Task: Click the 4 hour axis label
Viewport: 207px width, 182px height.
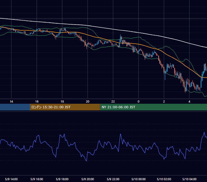Action: pos(189,102)
